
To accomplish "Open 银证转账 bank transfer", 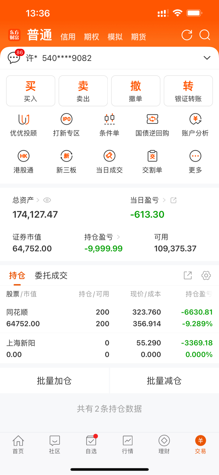I will (x=188, y=91).
